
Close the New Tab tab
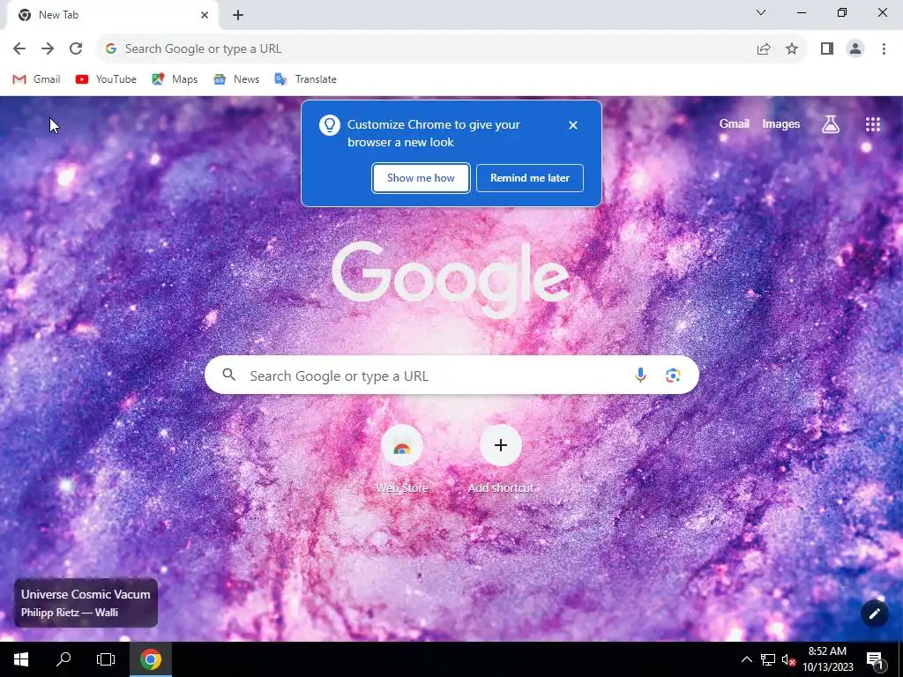[x=205, y=15]
